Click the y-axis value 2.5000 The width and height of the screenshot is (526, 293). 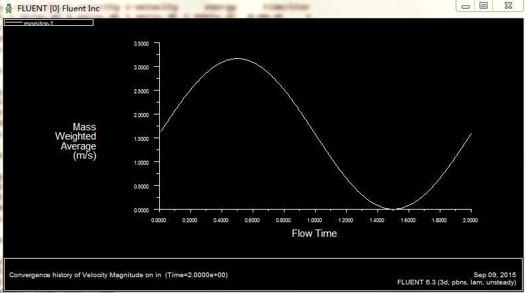tap(141, 91)
